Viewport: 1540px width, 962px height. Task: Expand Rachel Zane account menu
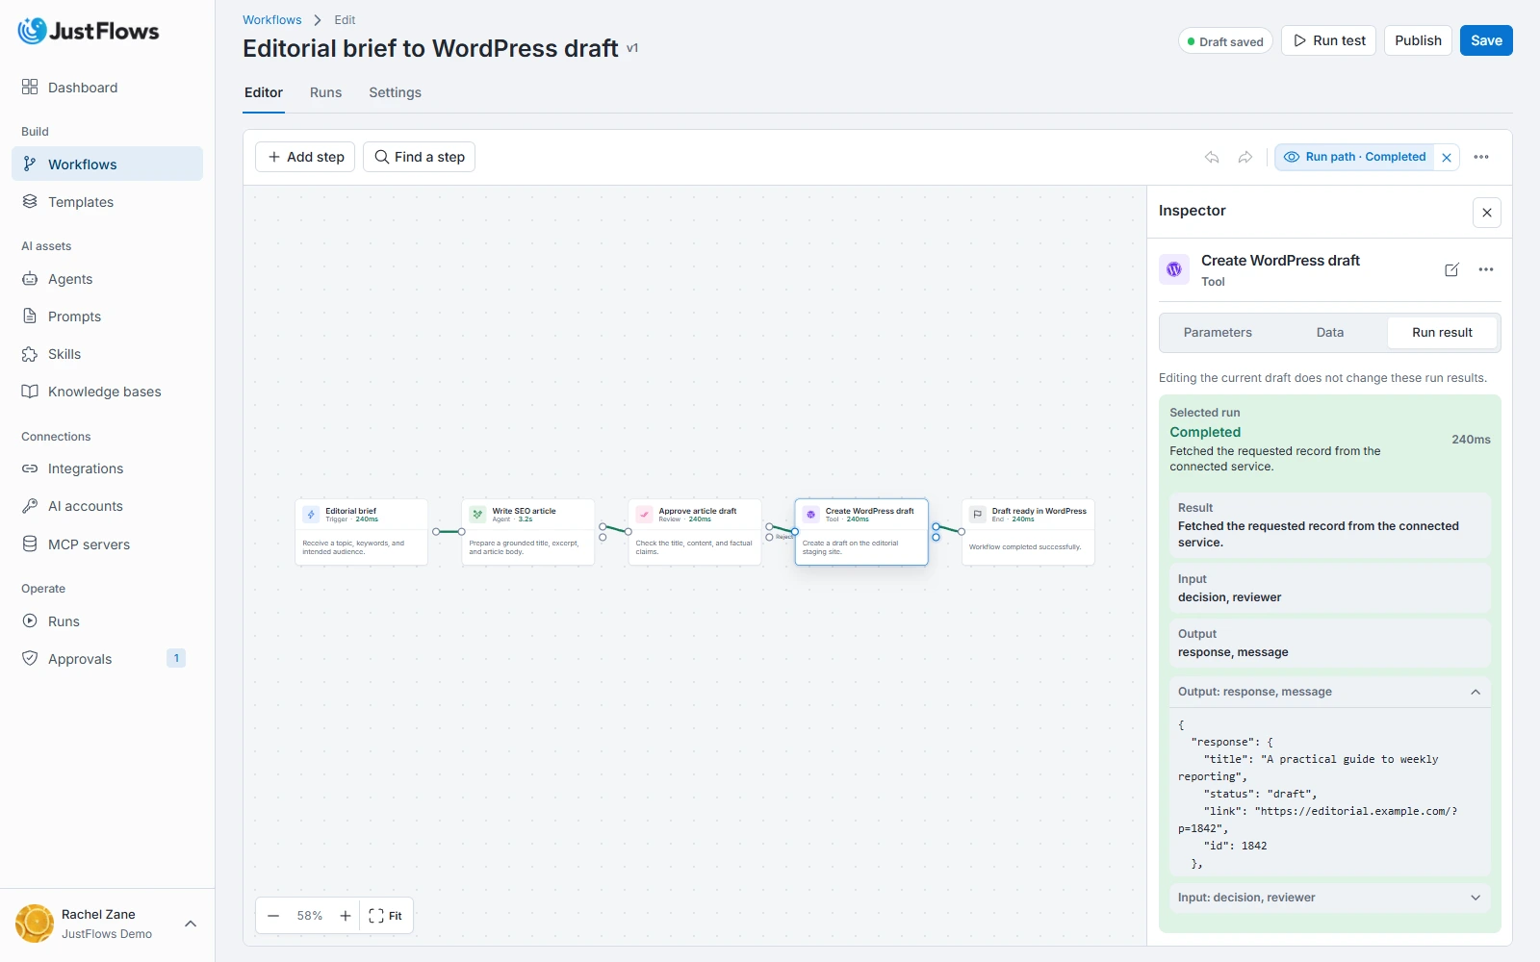tap(191, 924)
